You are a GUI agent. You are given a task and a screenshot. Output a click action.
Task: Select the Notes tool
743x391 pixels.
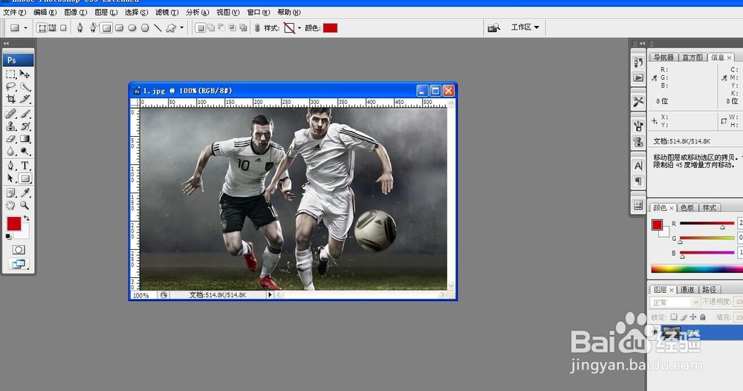pos(11,193)
